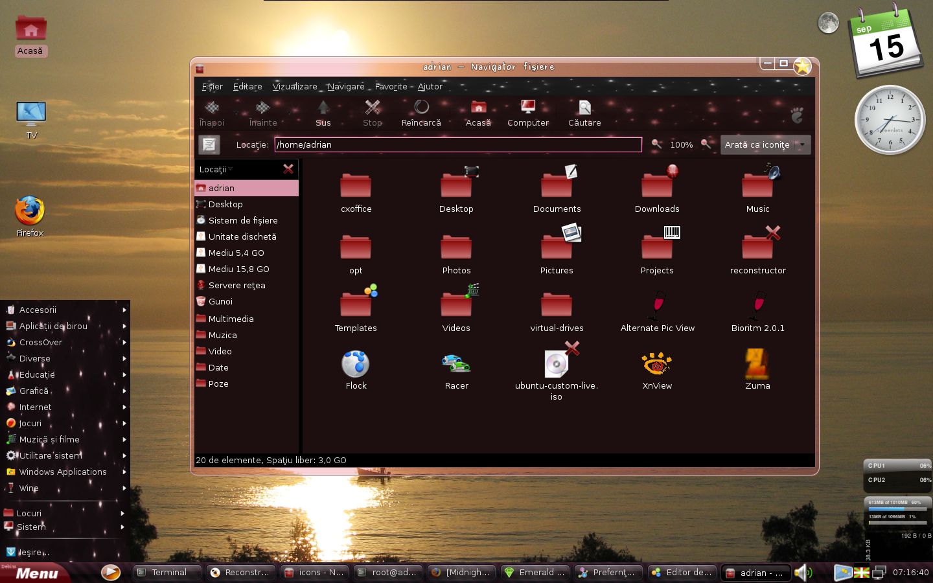
Task: Expand the Windows Applications submenu
Action: coord(65,472)
